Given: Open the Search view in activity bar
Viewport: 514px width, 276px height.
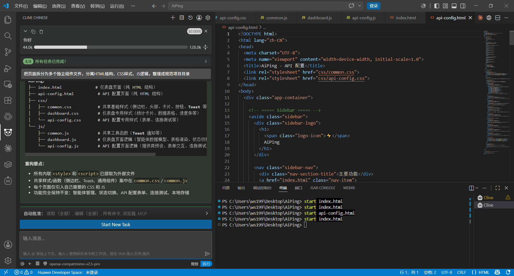Looking at the screenshot, I should click(8, 36).
